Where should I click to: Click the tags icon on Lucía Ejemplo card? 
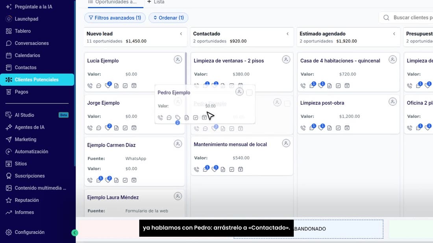point(108,86)
